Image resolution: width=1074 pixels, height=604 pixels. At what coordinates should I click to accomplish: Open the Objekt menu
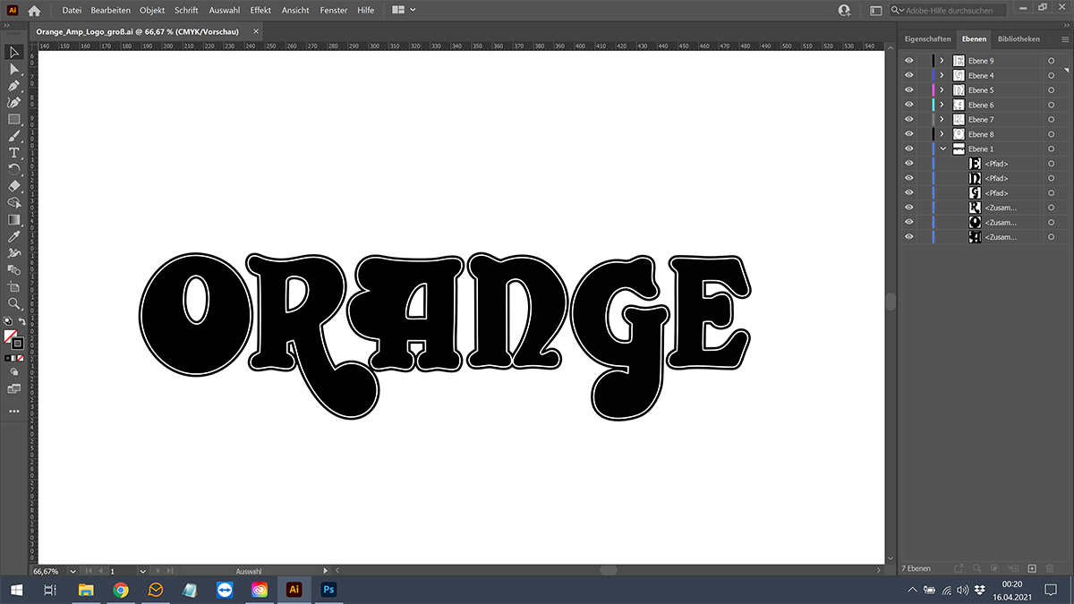click(x=152, y=10)
